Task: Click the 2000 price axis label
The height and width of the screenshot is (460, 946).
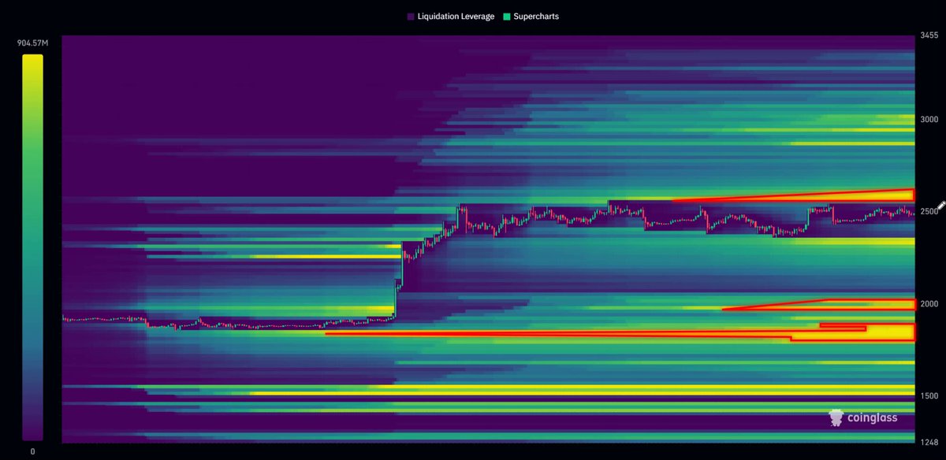Action: click(929, 303)
